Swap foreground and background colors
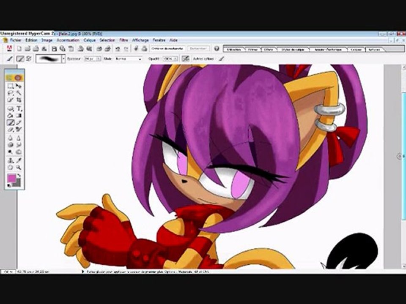Screen dimensions: 406x304 (x=19, y=176)
